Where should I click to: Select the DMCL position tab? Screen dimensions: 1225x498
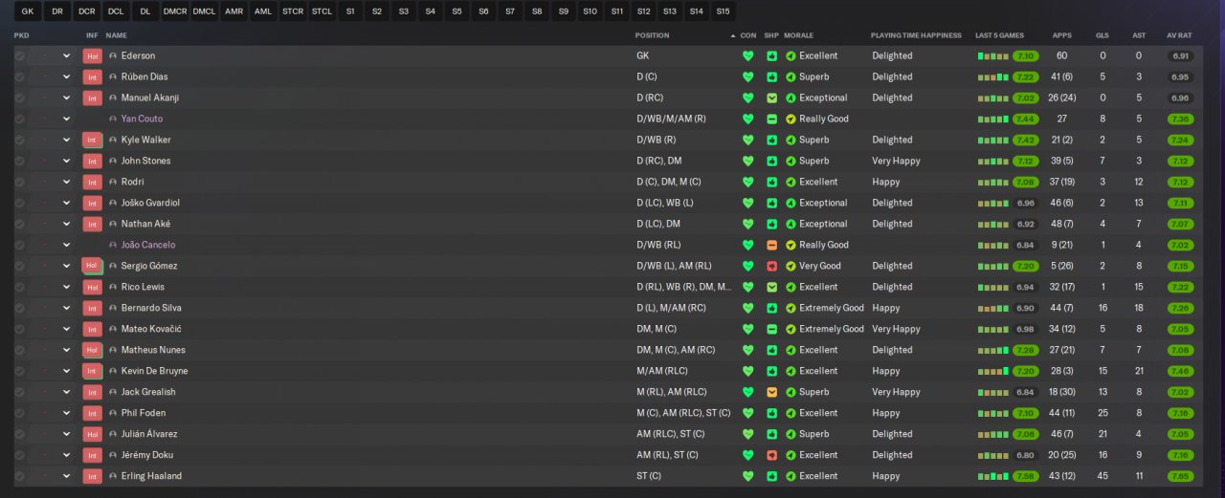tap(204, 11)
